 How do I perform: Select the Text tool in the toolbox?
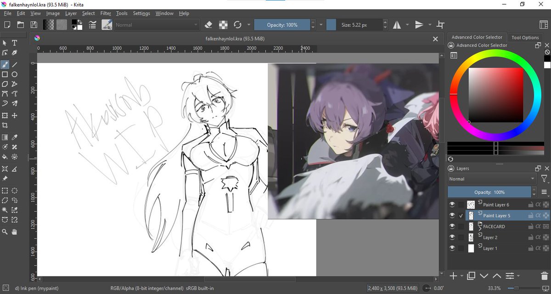(x=14, y=43)
